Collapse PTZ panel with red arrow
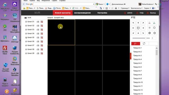This screenshot has height=95, width=169. pos(131,56)
